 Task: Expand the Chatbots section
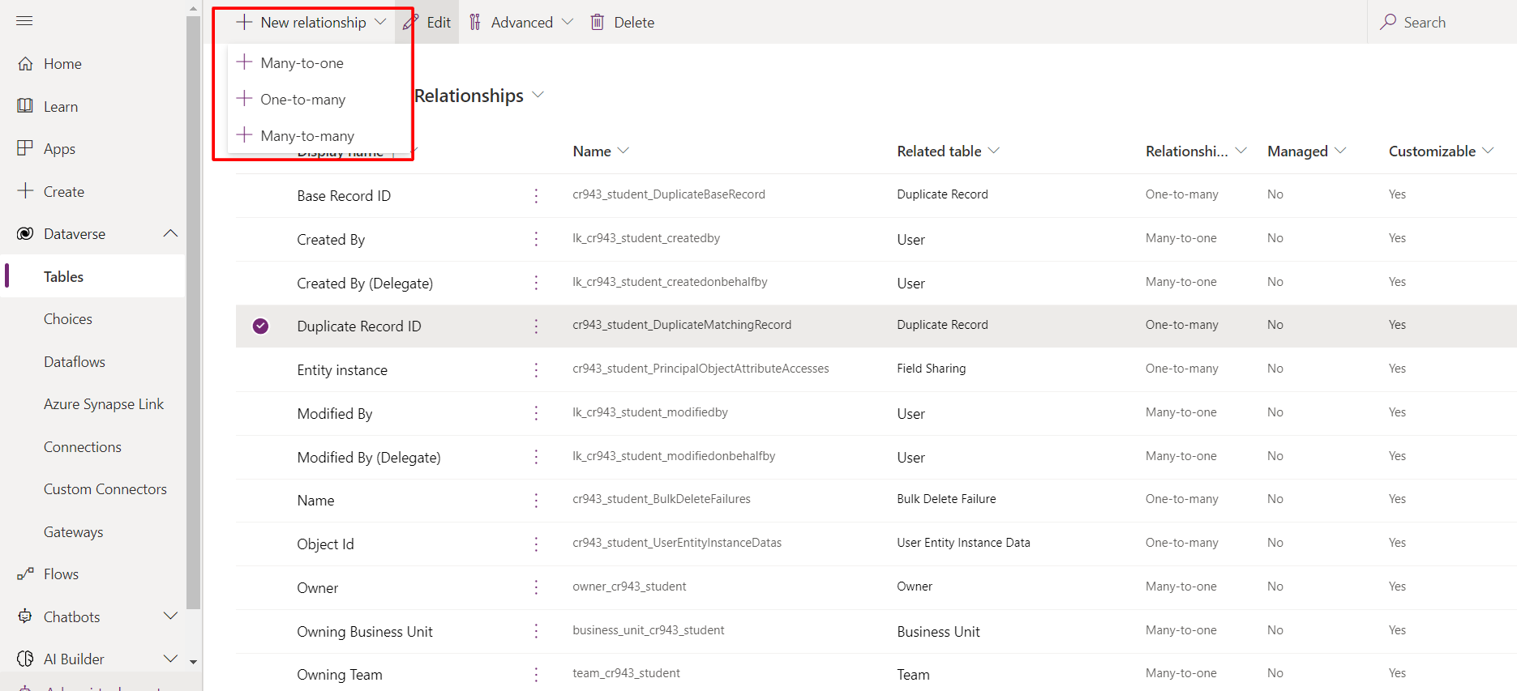click(170, 616)
